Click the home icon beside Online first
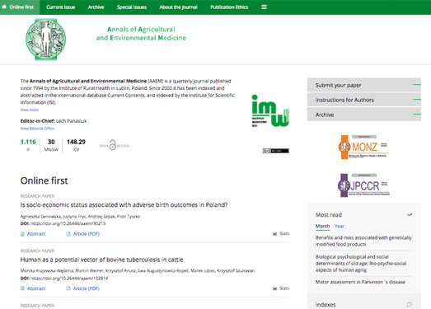 (x=4, y=7)
